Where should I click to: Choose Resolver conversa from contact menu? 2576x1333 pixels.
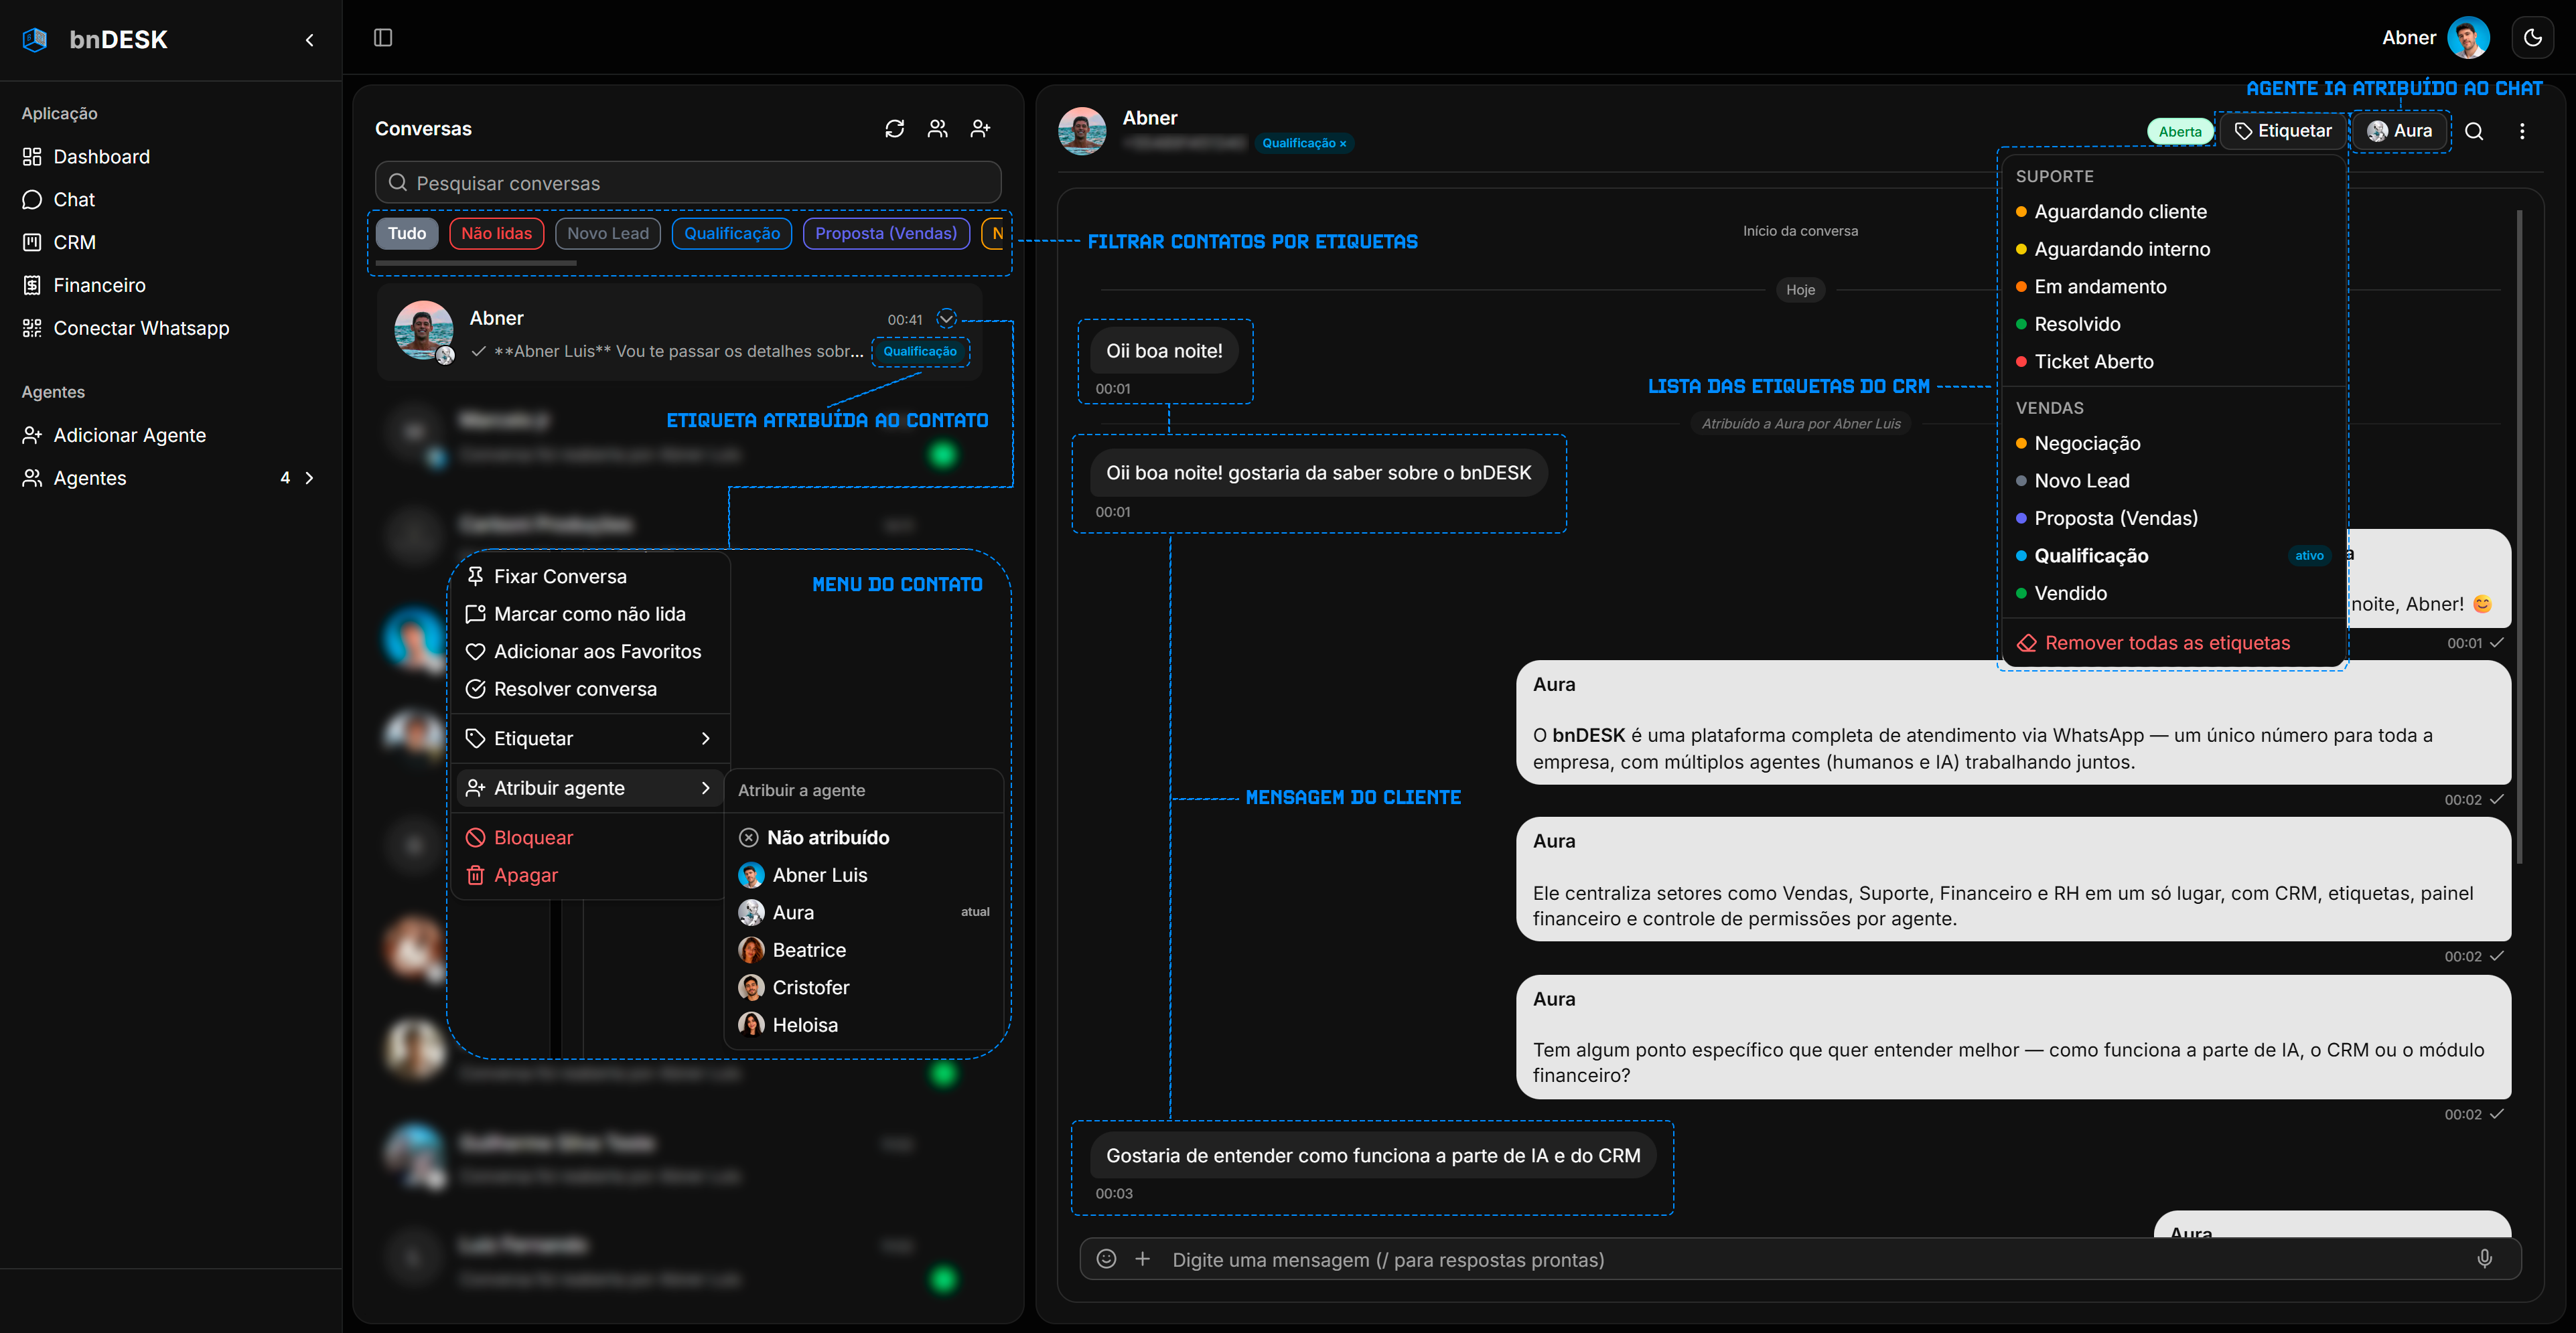(575, 690)
